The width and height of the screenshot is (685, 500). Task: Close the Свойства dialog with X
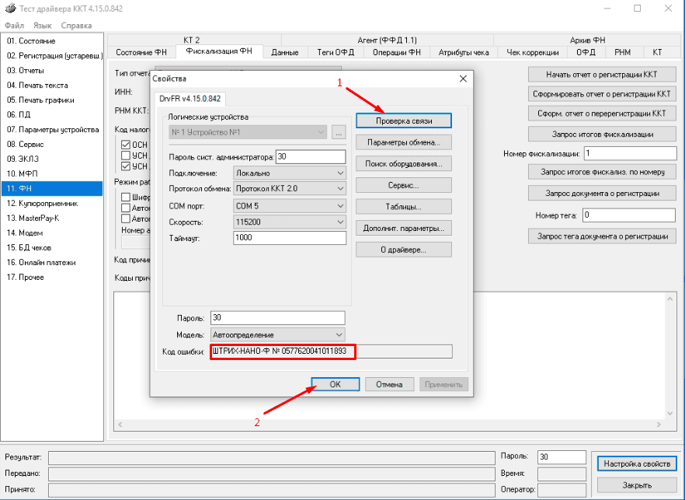pyautogui.click(x=463, y=79)
